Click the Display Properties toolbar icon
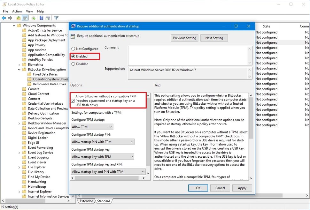Viewport: 310px width, 210px height. (48, 18)
